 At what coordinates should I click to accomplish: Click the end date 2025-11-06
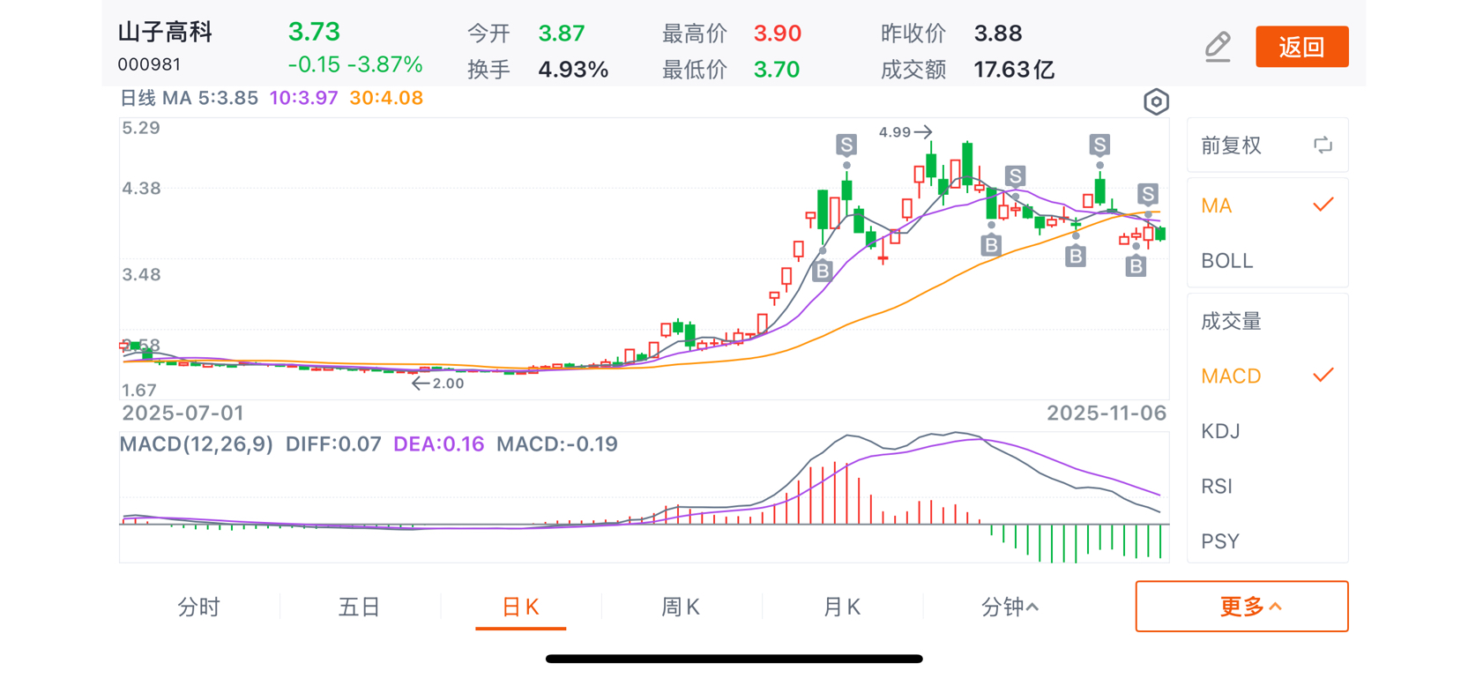click(1107, 414)
